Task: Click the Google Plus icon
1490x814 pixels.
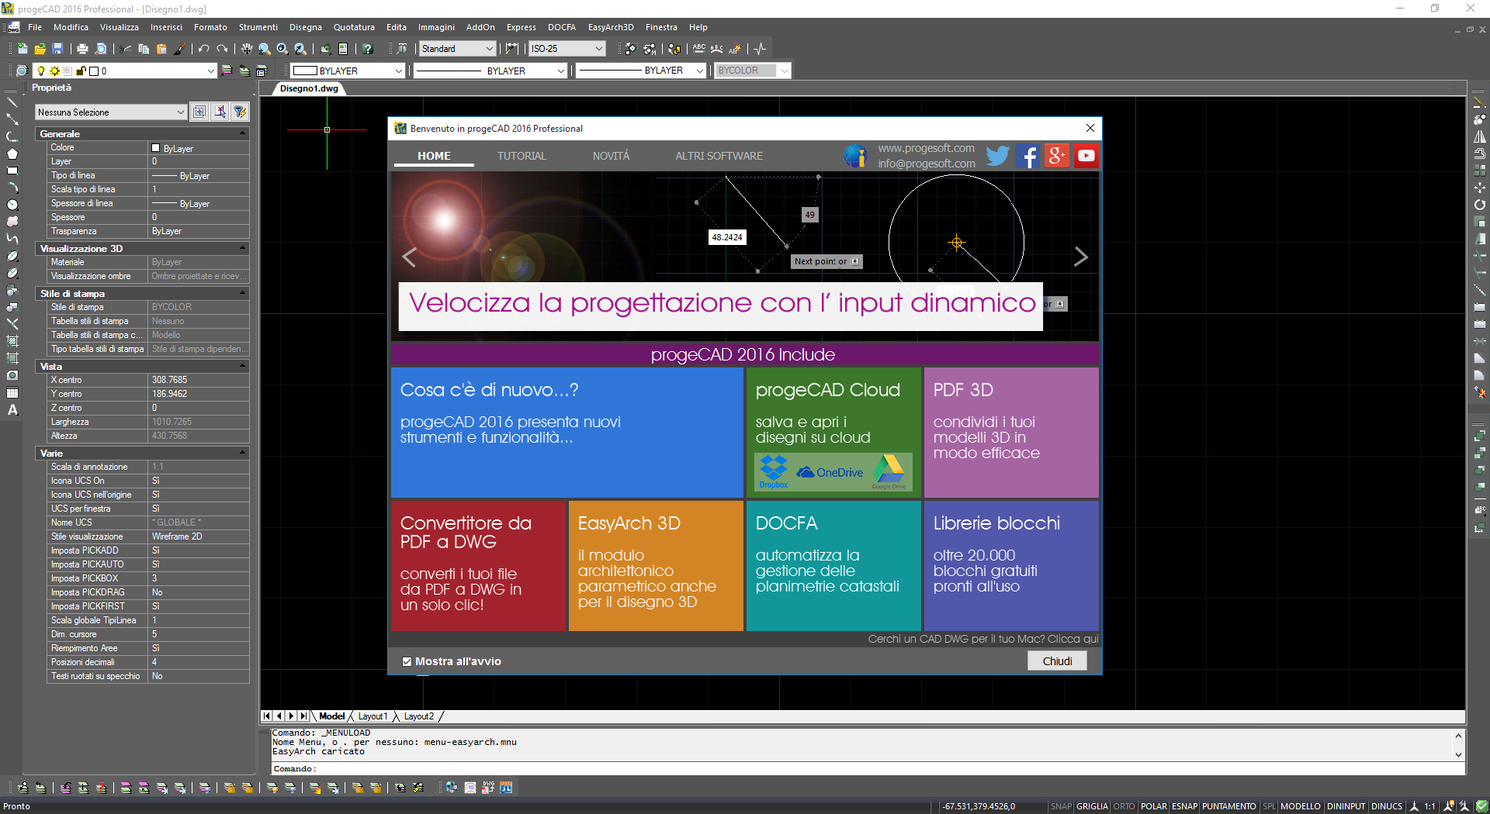Action: click(x=1057, y=156)
